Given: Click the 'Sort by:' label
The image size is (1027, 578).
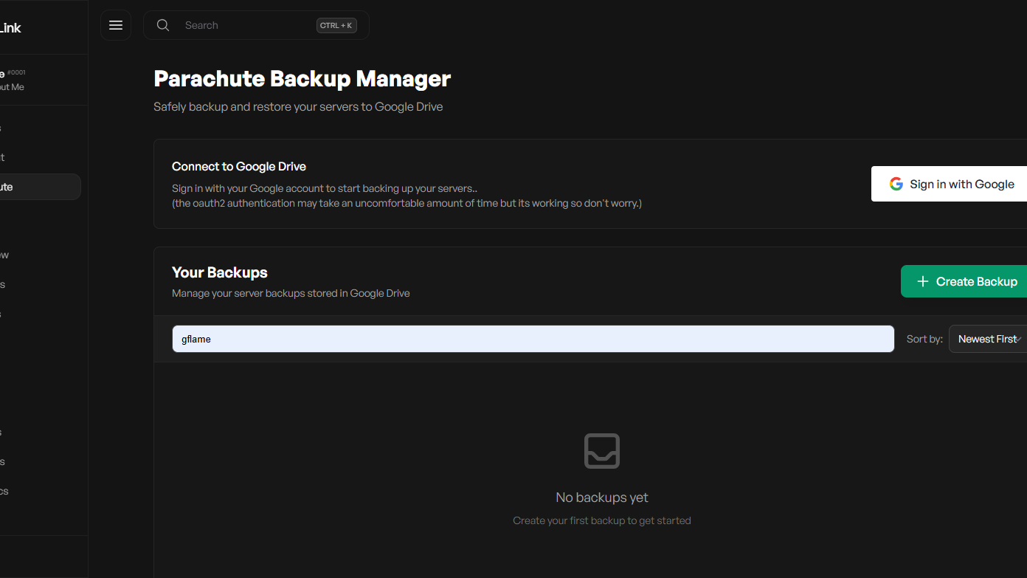Looking at the screenshot, I should tap(924, 339).
